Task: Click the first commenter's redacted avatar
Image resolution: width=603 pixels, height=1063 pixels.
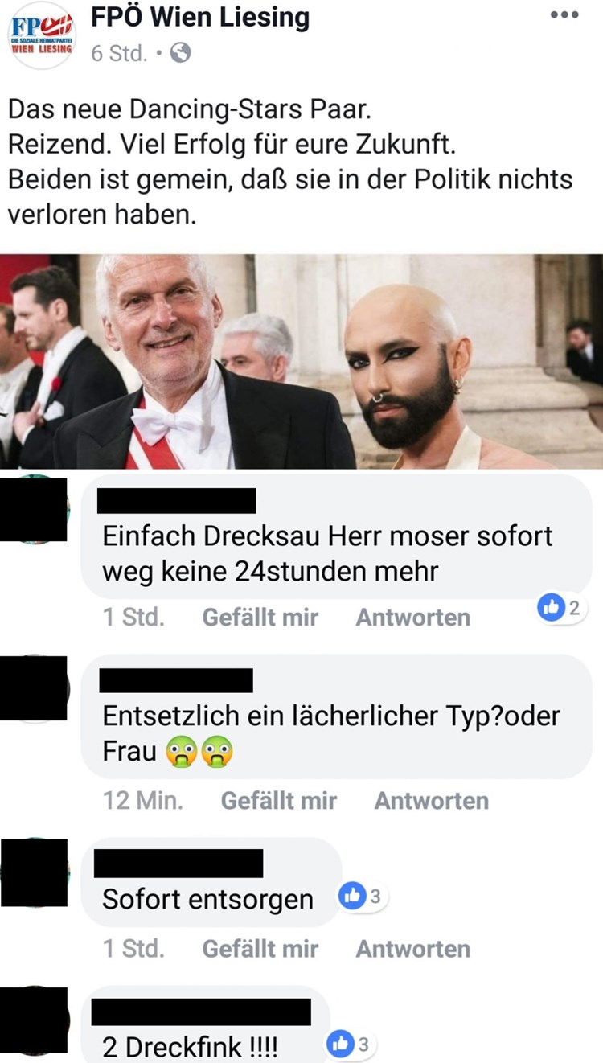Action: (x=34, y=509)
